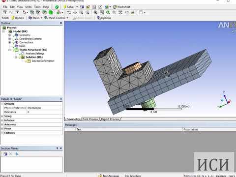This screenshot has height=177, width=236.
Task: Open the Help menu
Action: [46, 7]
